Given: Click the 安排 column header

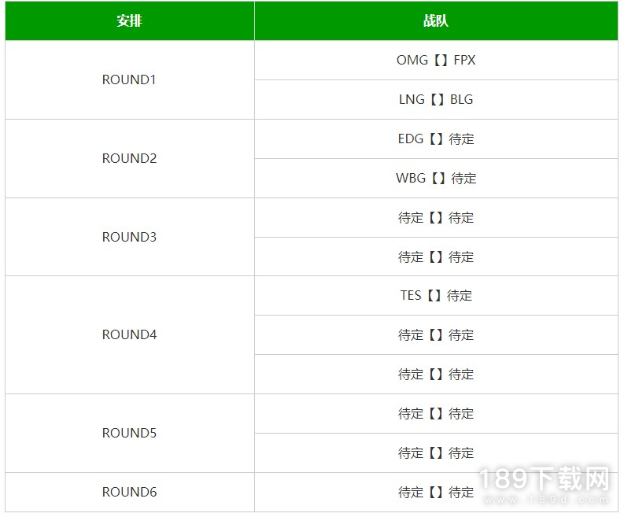Looking at the screenshot, I should point(129,20).
